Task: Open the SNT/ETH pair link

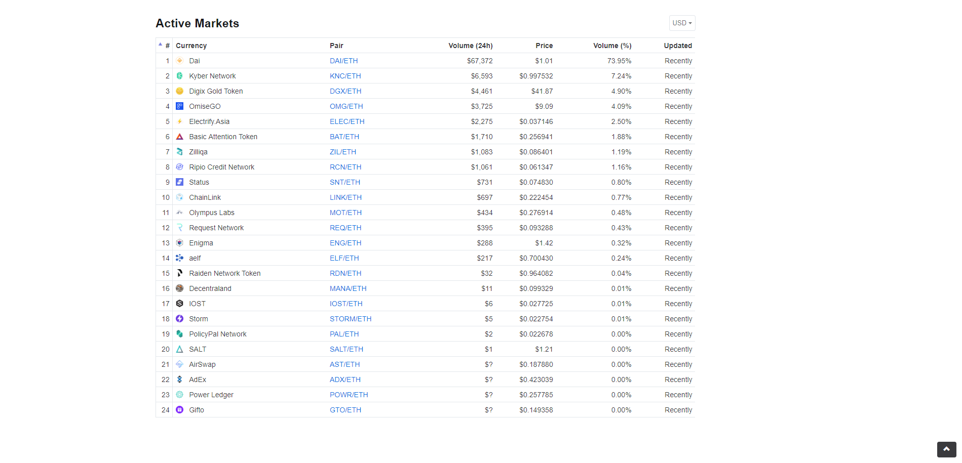Action: 345,182
